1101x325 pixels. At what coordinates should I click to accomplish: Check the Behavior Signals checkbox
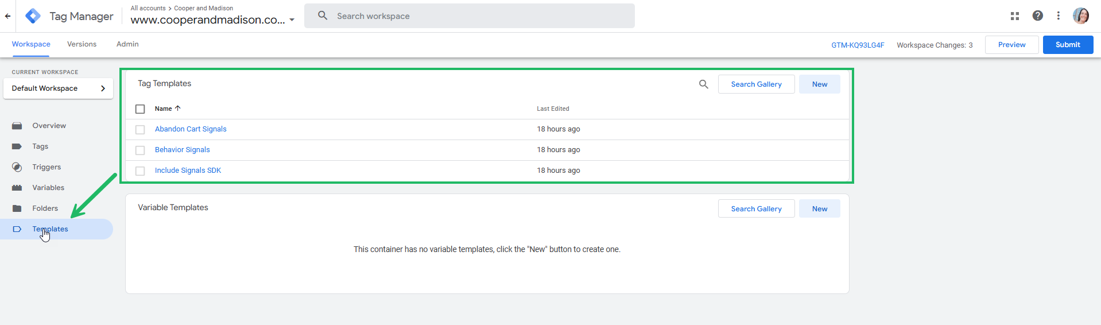coord(140,150)
